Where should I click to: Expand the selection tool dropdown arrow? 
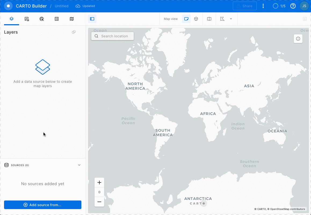231,19
